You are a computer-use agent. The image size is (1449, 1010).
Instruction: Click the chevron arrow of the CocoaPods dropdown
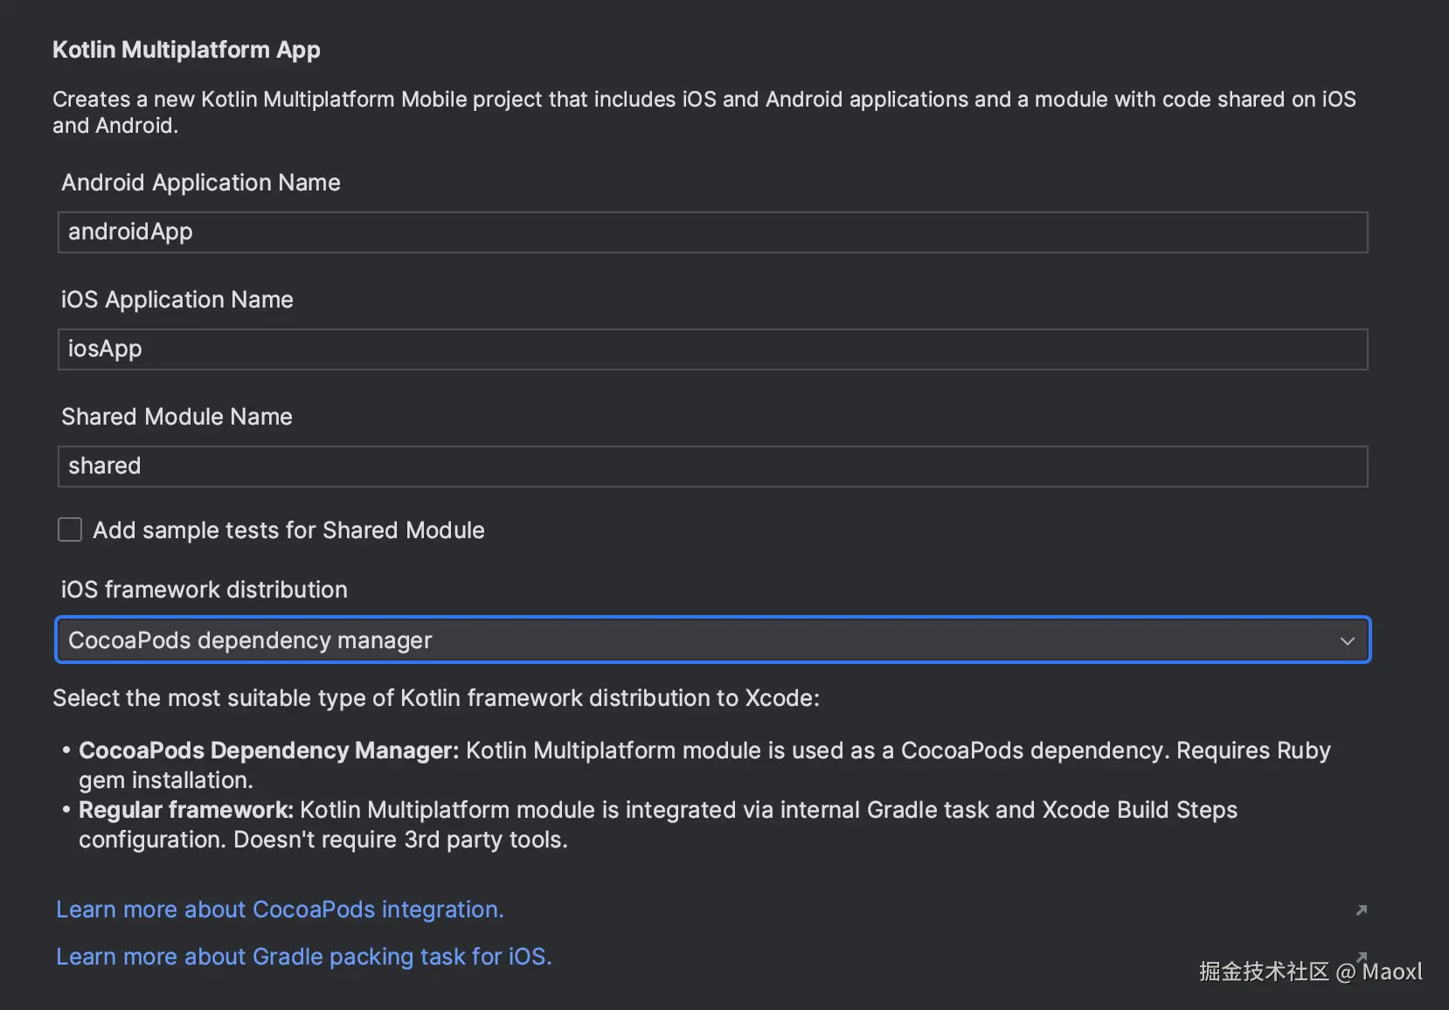[x=1347, y=640]
